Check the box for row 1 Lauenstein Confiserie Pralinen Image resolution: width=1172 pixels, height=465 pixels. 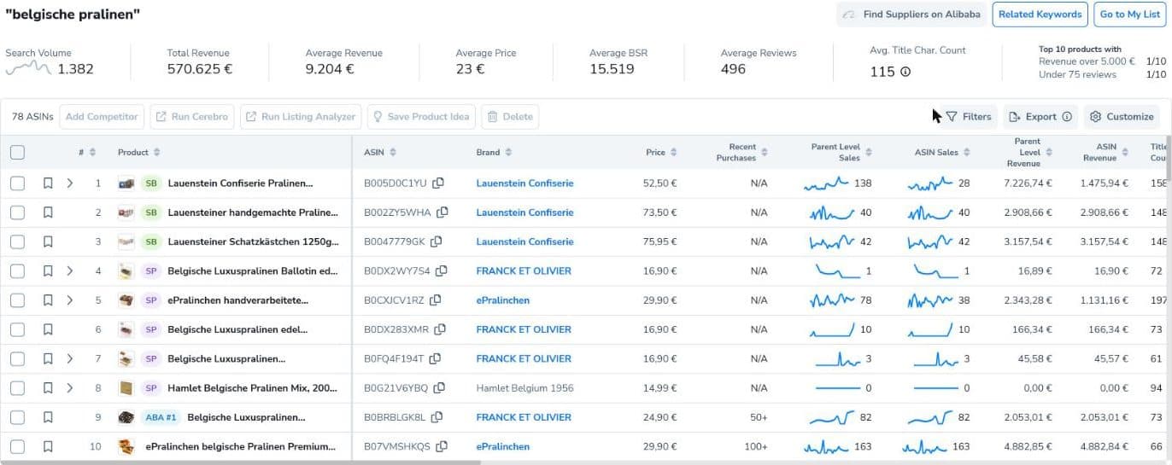pos(17,183)
